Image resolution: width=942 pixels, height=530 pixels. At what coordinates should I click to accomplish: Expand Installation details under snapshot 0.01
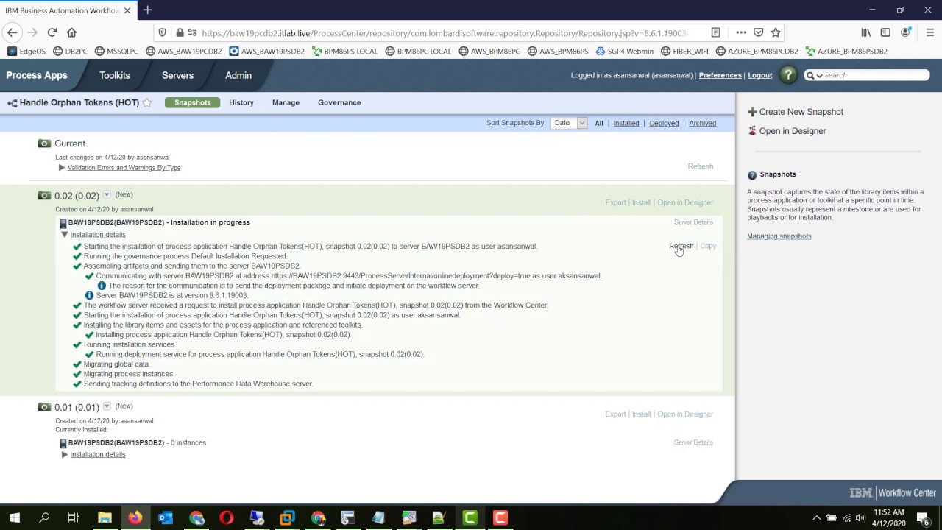pyautogui.click(x=65, y=455)
